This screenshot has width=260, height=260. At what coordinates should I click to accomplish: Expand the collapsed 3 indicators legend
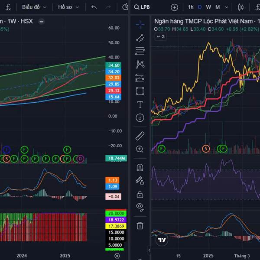click(x=160, y=36)
